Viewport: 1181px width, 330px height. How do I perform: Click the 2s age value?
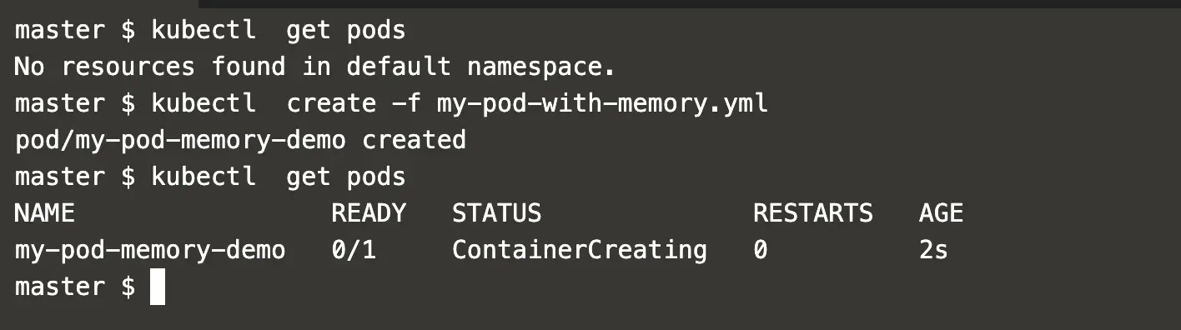coord(933,250)
